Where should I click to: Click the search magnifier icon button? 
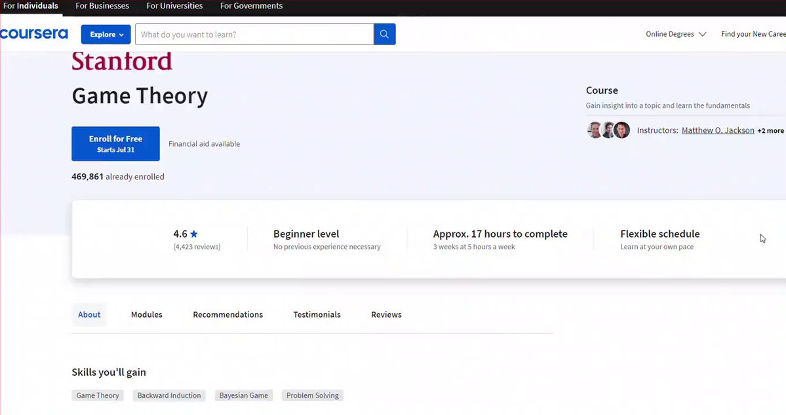click(384, 35)
